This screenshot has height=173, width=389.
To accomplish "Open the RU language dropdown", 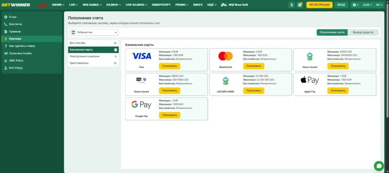I will (x=380, y=5).
